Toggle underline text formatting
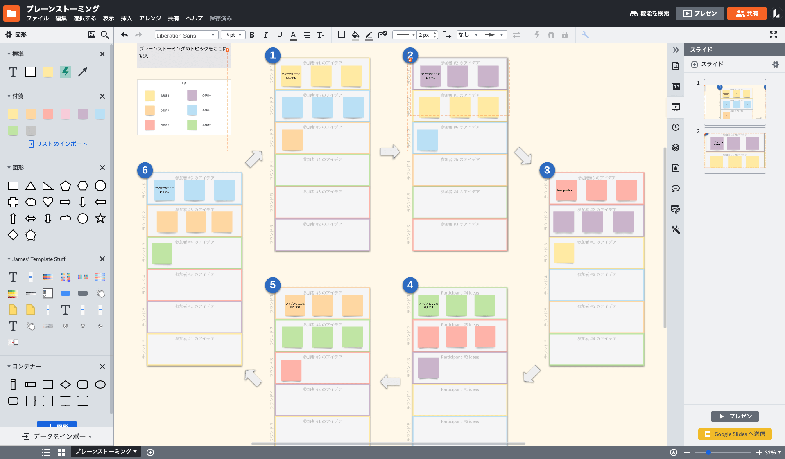Image resolution: width=785 pixels, height=459 pixels. pos(279,35)
